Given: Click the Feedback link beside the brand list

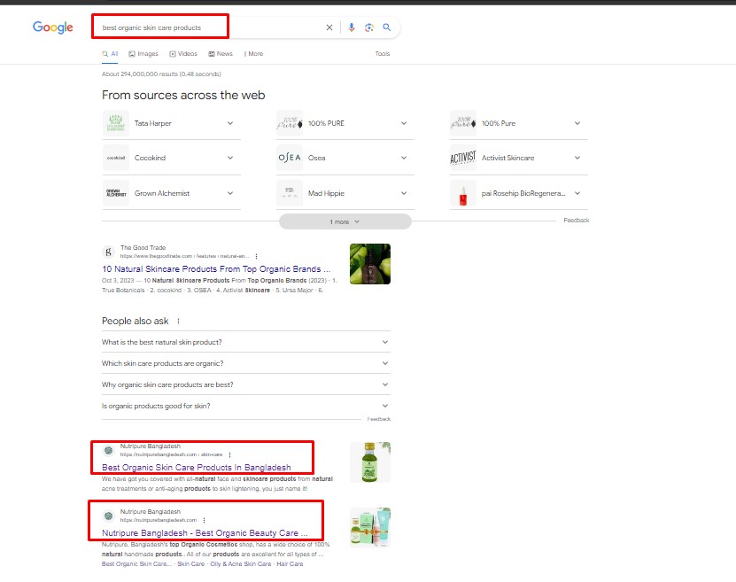Looking at the screenshot, I should point(577,220).
